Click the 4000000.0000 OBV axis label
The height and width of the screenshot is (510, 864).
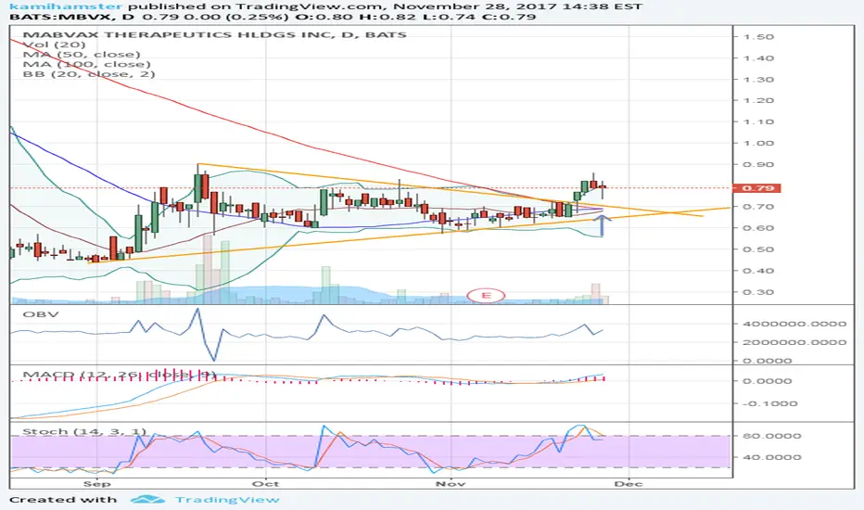[794, 325]
